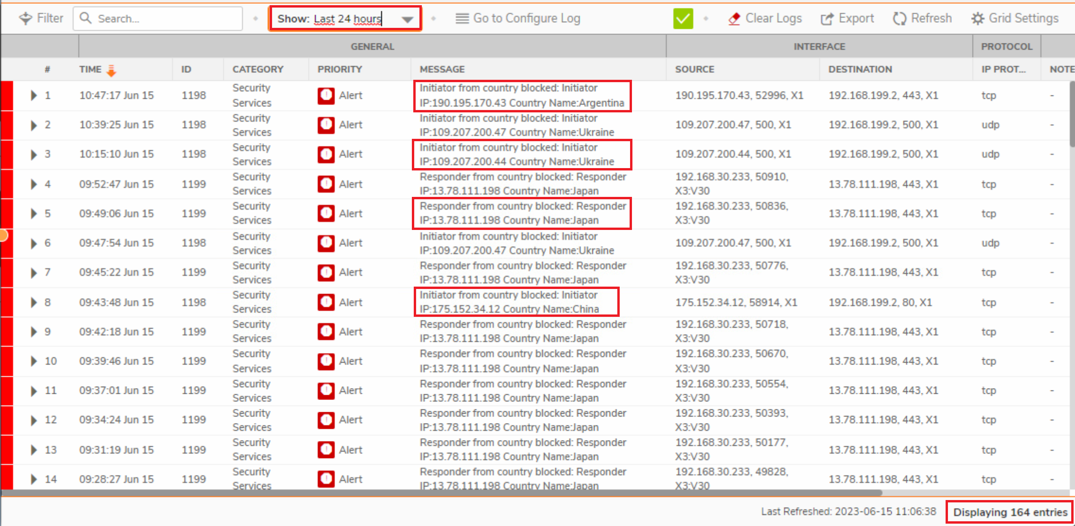The image size is (1075, 526).
Task: Click red Alert icon in row 1
Action: pos(326,95)
